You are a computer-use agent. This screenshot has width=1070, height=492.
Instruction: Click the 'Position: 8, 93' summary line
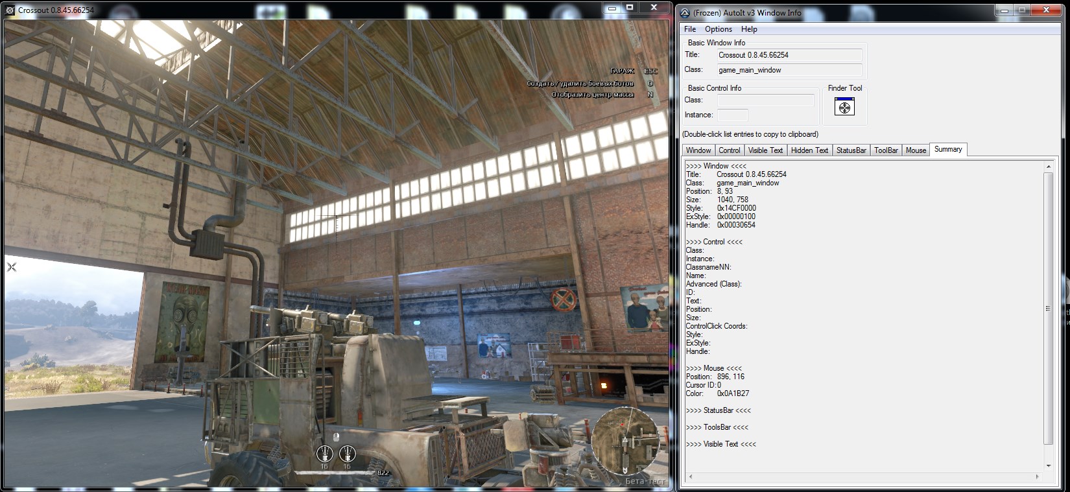(x=709, y=191)
